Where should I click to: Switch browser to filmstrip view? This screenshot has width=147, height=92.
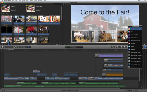click(x=9, y=44)
